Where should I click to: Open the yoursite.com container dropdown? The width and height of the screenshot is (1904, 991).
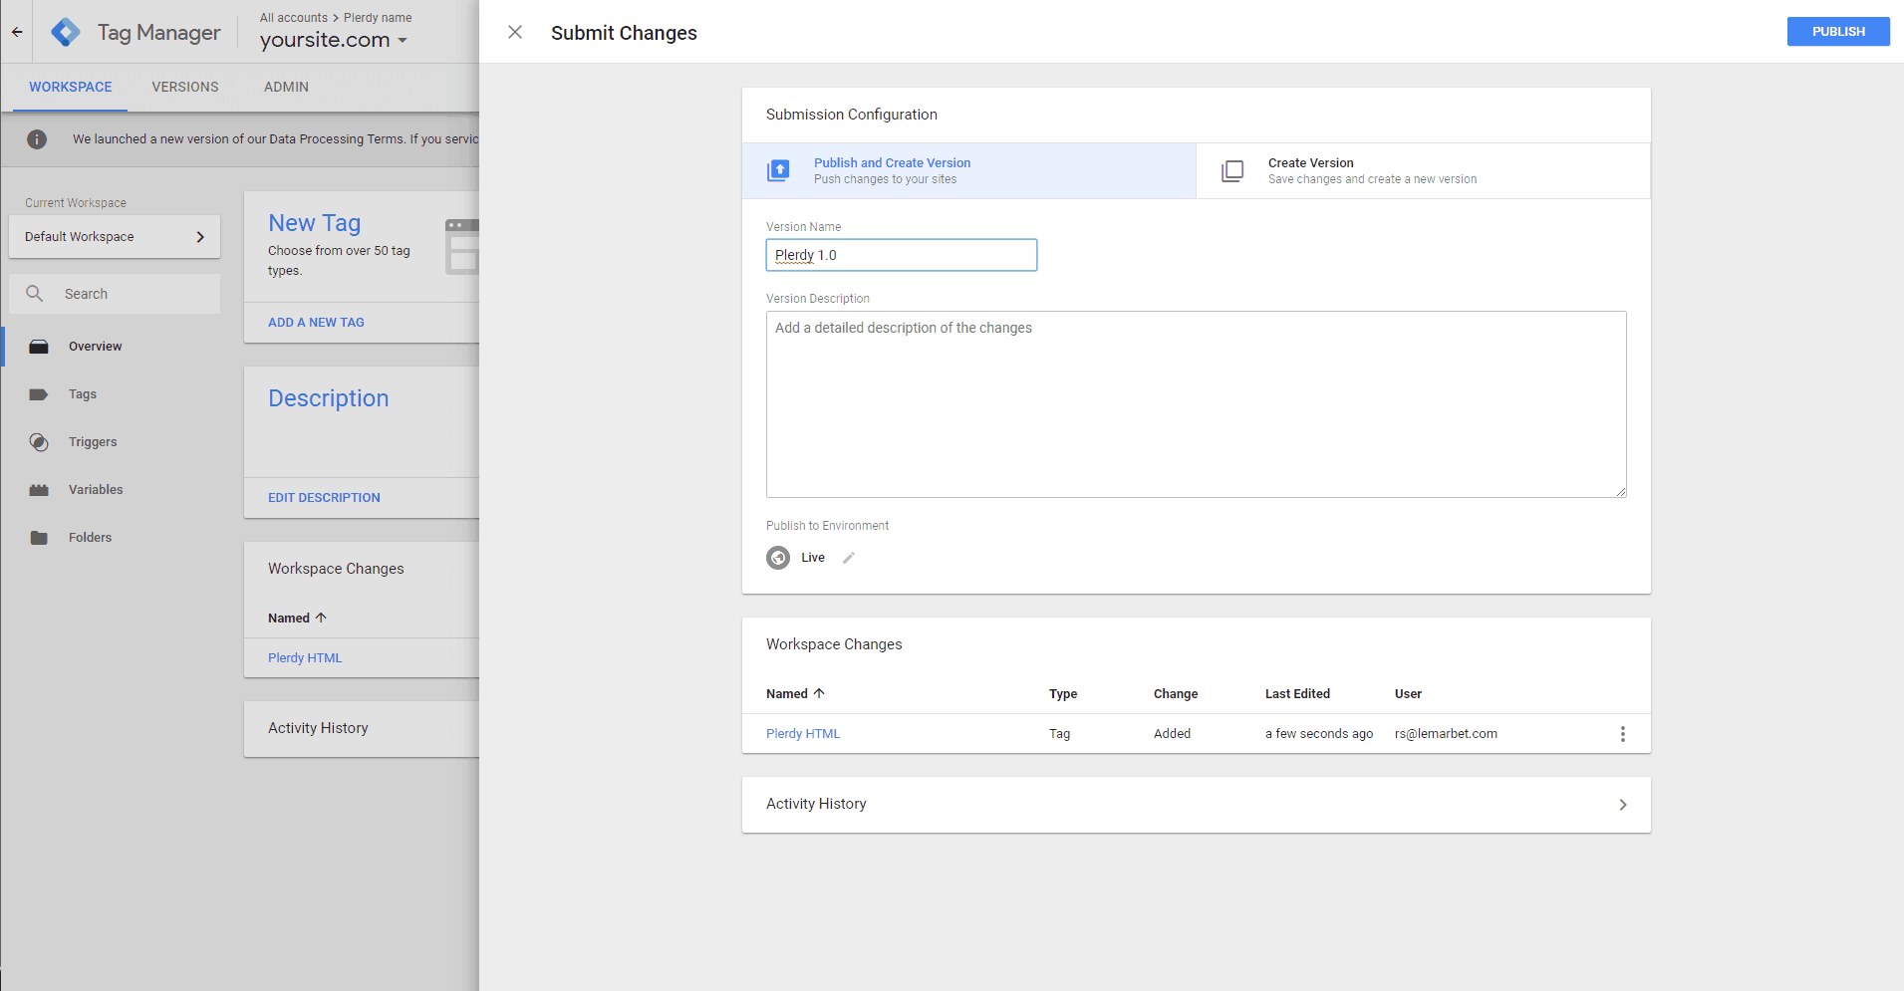click(334, 40)
